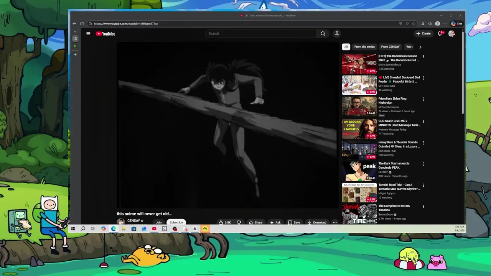Select the YuYu filter chip
The height and width of the screenshot is (276, 491).
pos(409,47)
